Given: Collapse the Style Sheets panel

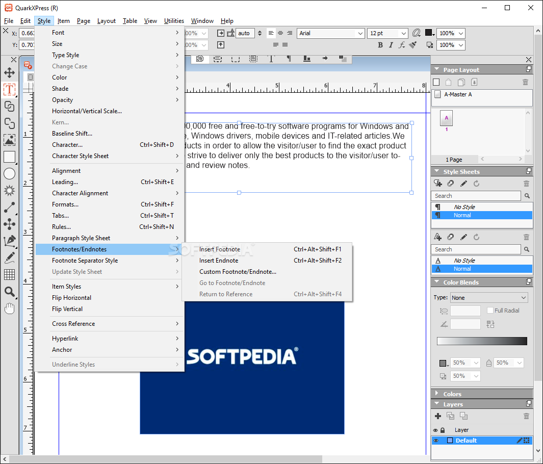Looking at the screenshot, I should [436, 171].
